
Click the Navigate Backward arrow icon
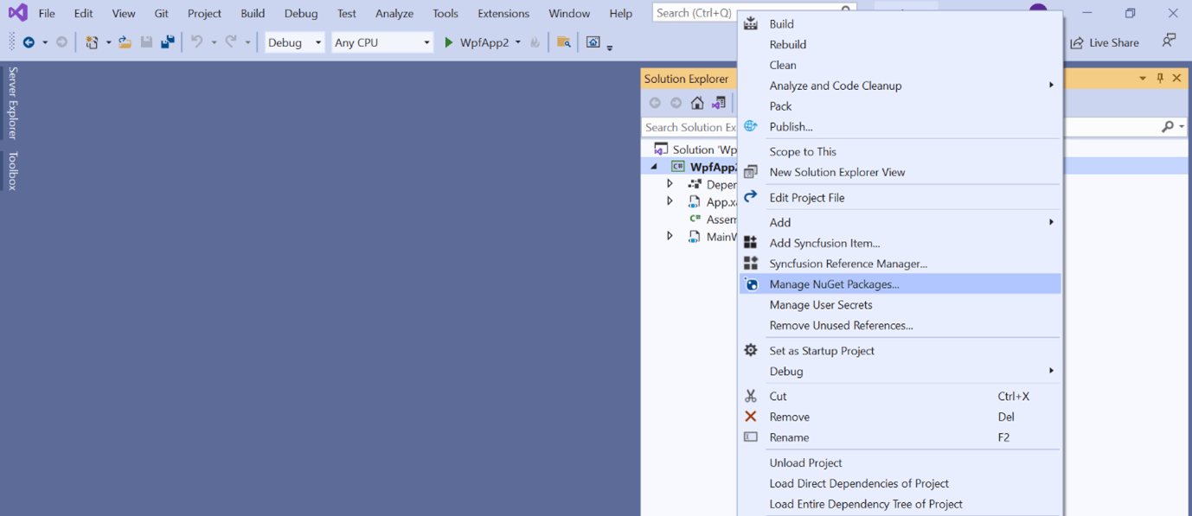point(30,41)
